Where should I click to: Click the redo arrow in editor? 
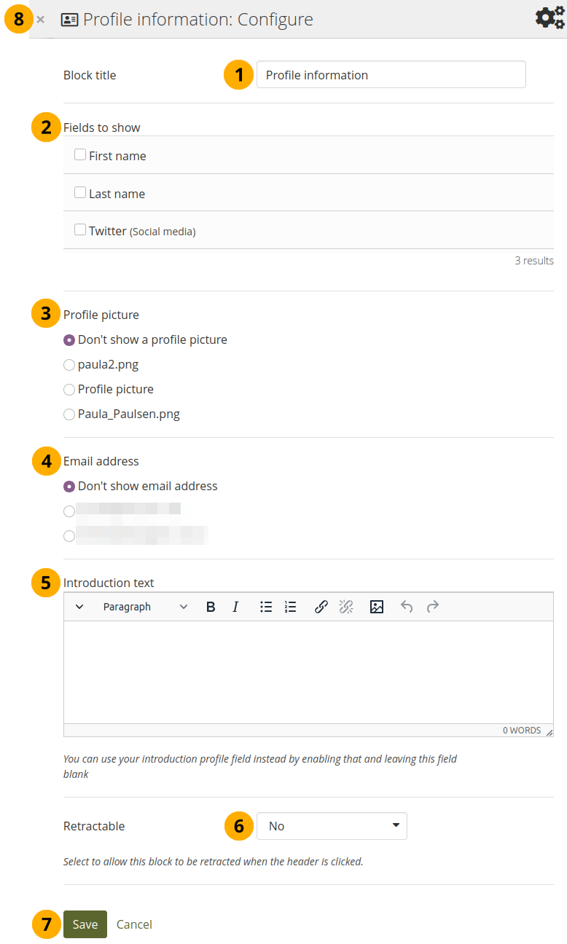coord(433,607)
